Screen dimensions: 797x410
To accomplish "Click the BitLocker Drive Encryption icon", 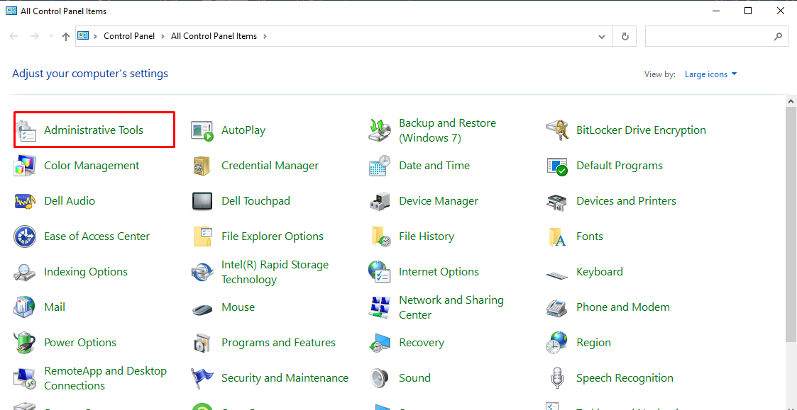I will point(557,130).
